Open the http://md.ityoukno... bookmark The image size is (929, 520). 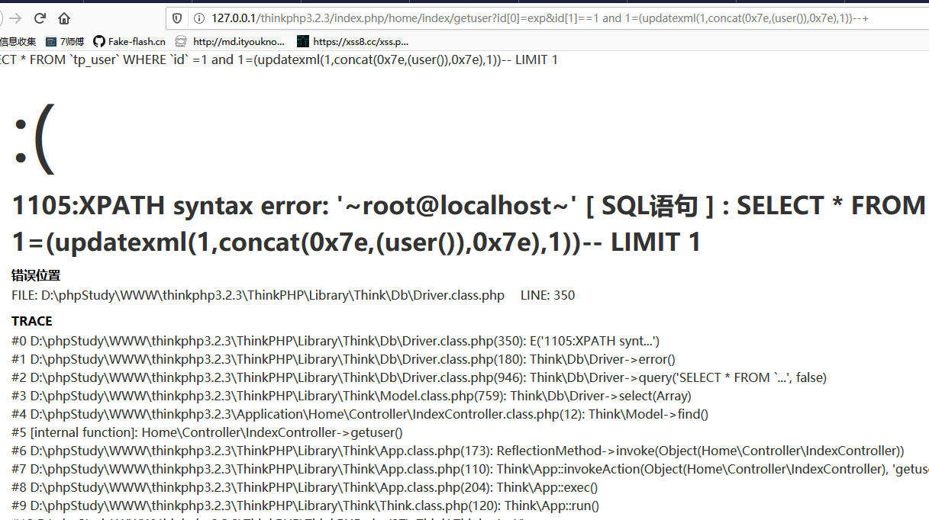[230, 41]
